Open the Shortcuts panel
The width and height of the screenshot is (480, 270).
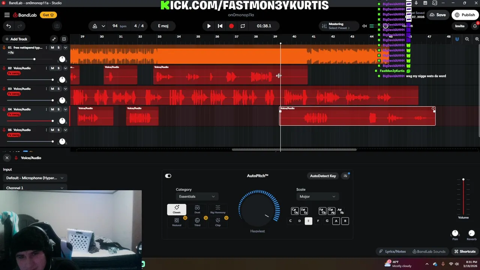465,252
